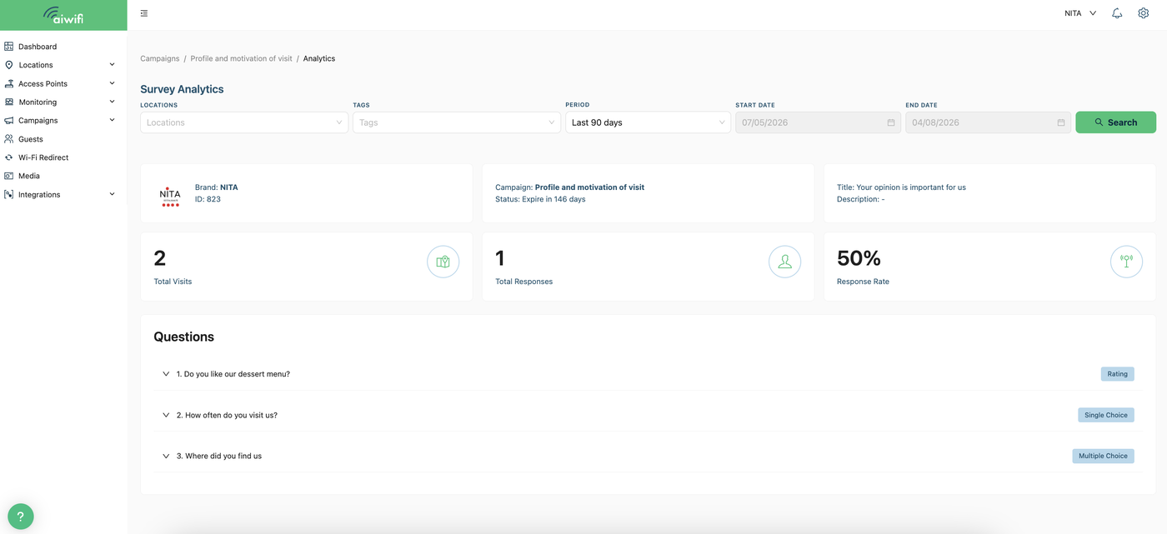Screen dimensions: 1167x534
Task: Click the Total Visits map icon
Action: point(443,262)
